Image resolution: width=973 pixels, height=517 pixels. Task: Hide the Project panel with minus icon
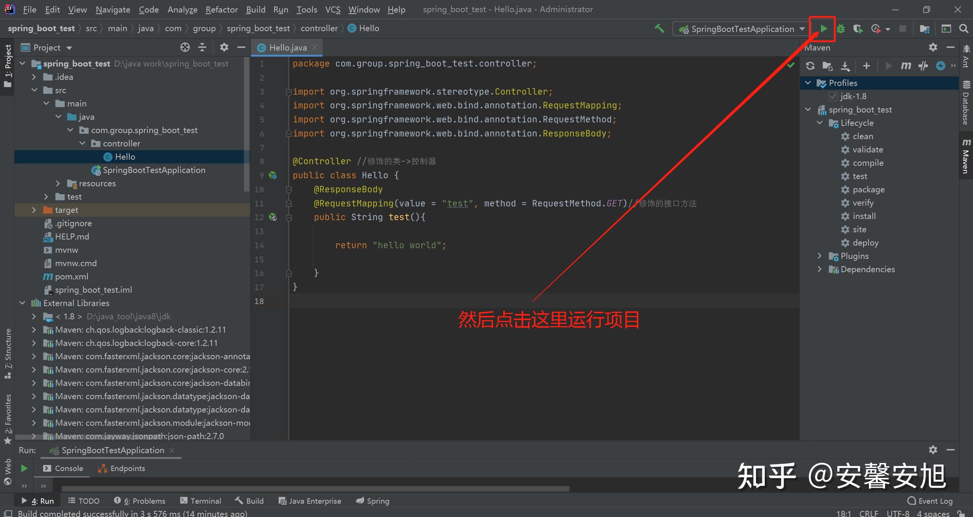click(241, 47)
